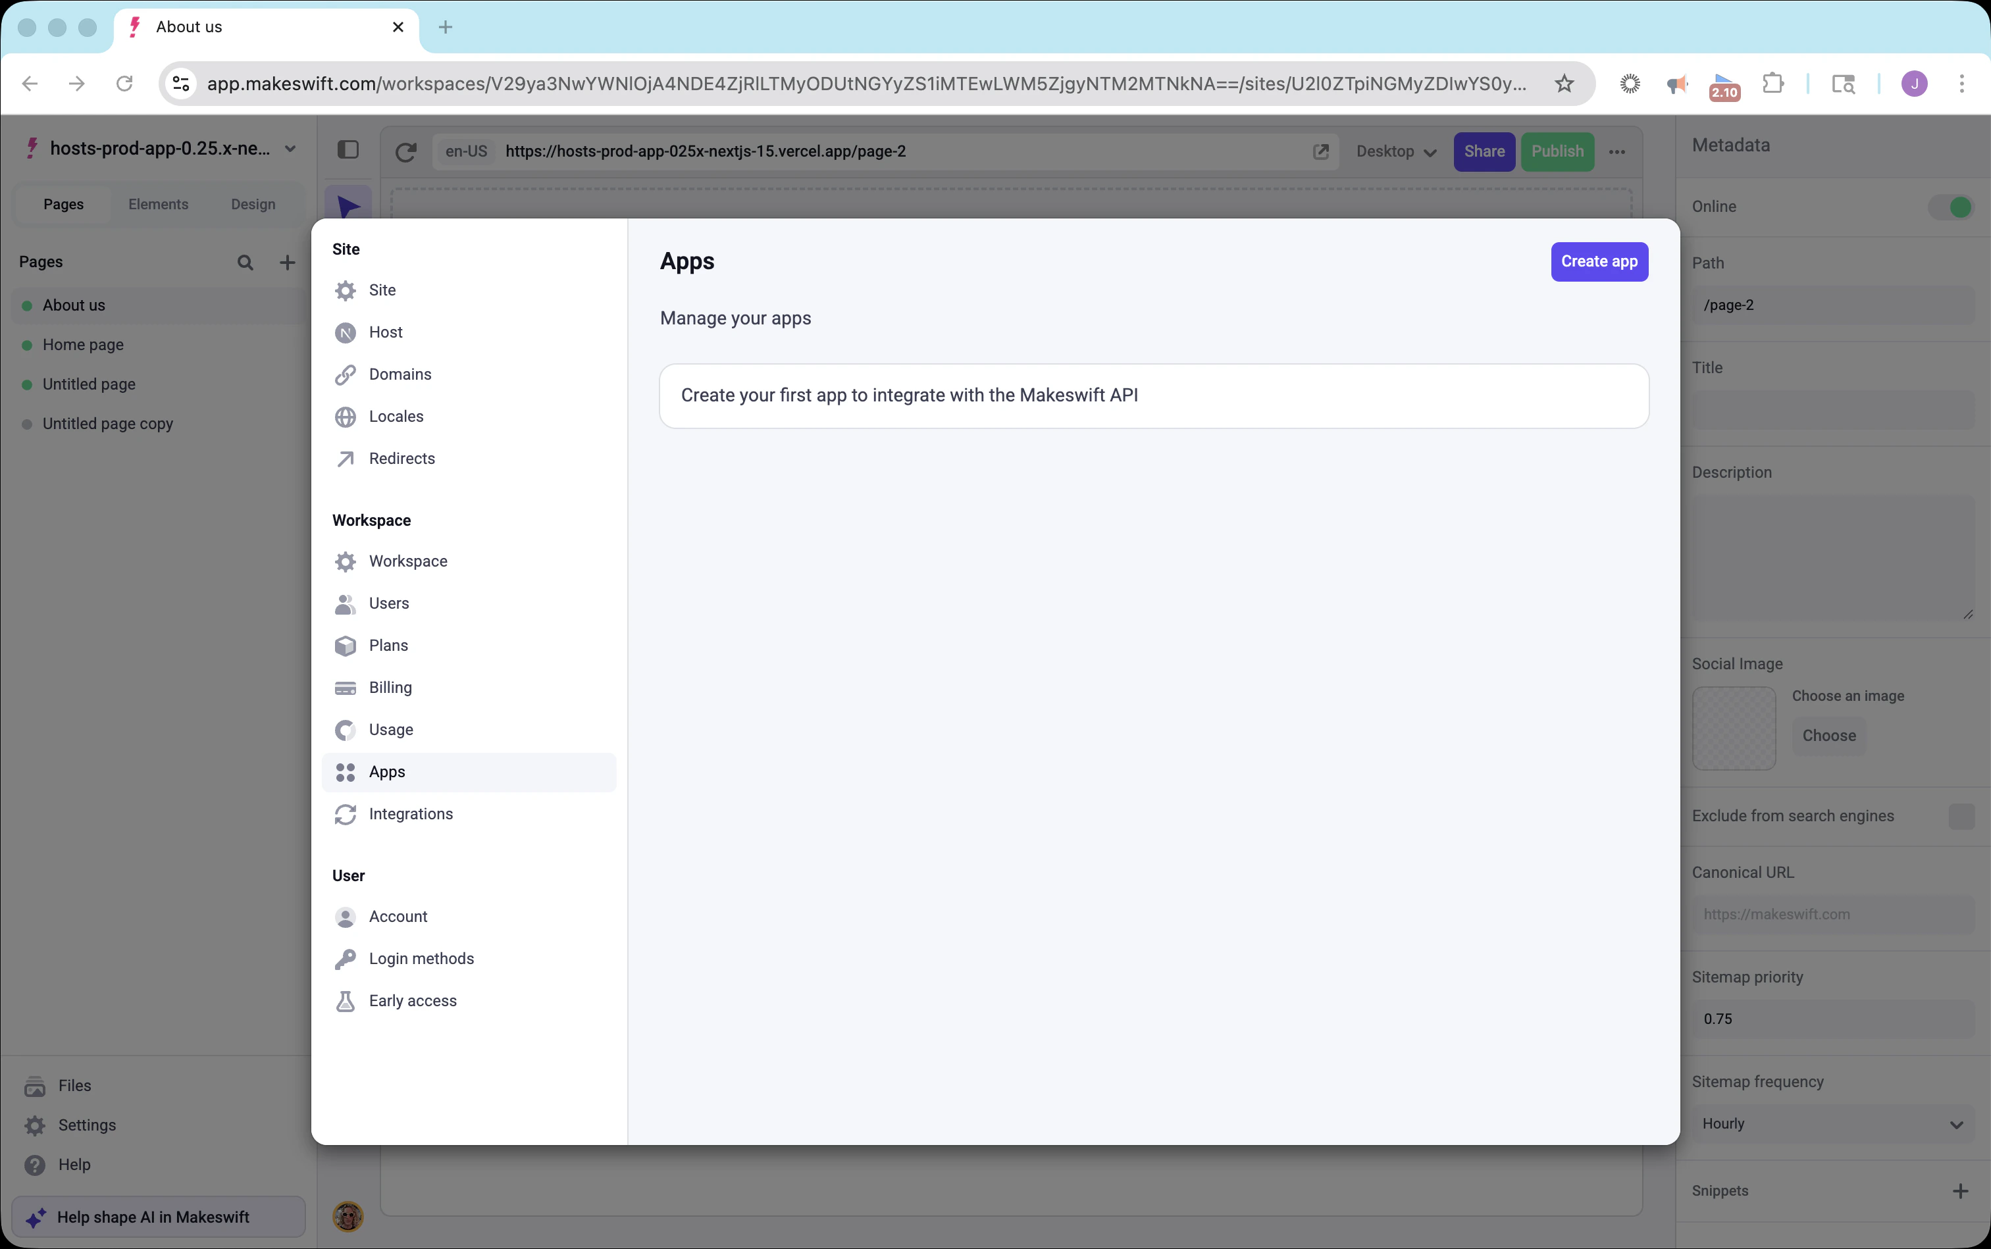The image size is (1991, 1249).
Task: Edit the Canonical URL field
Action: coord(1832,913)
